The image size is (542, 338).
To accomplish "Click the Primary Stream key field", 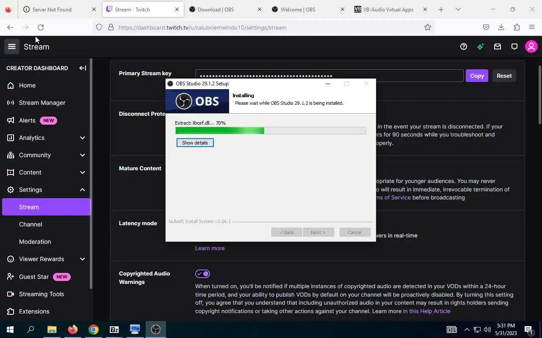I will point(329,76).
